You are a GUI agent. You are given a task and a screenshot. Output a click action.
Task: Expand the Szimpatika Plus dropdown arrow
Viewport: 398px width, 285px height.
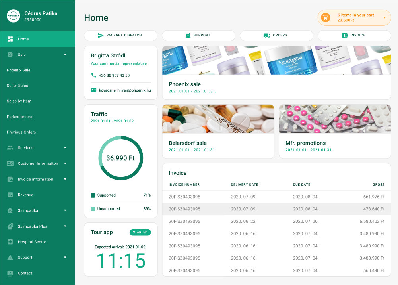[x=65, y=226]
